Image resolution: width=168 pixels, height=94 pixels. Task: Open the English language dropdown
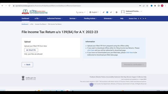94,12
